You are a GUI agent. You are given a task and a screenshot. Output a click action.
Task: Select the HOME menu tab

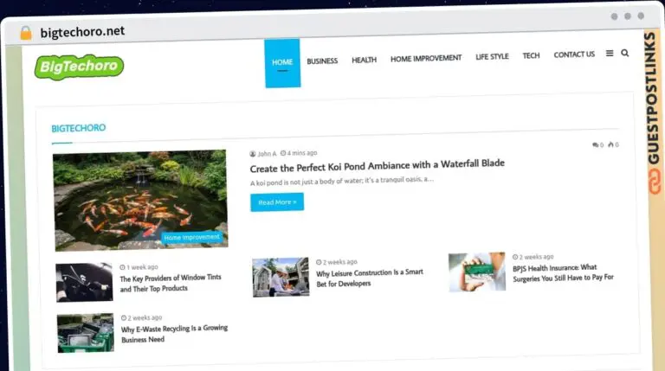(282, 62)
